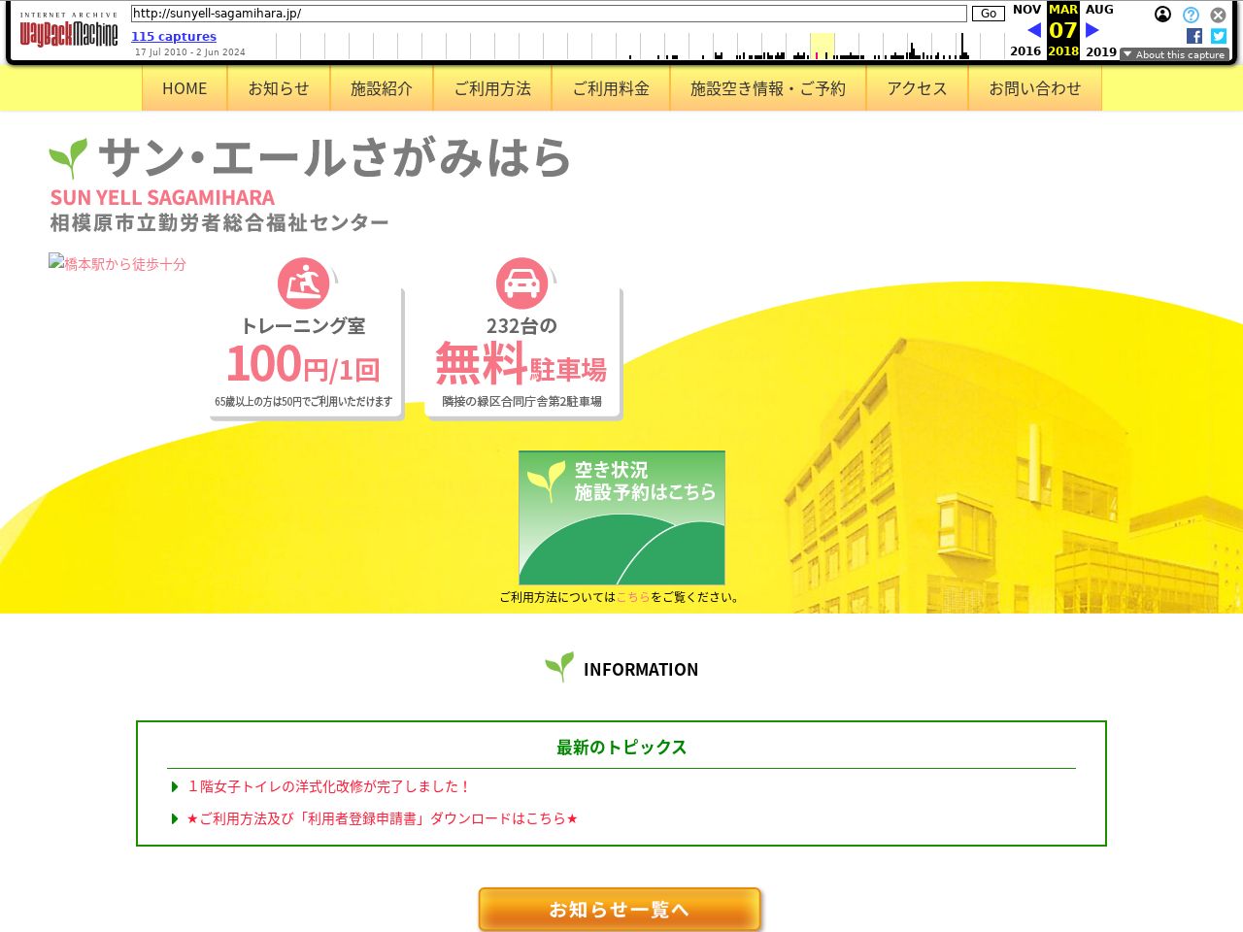
Task: Click the pink car parking icon
Action: (522, 283)
